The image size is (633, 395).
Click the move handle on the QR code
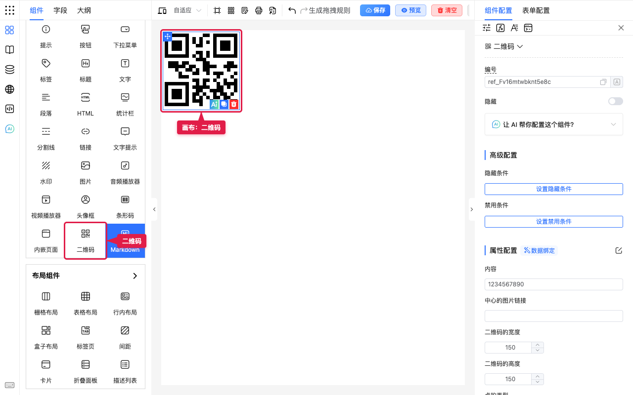coord(168,36)
